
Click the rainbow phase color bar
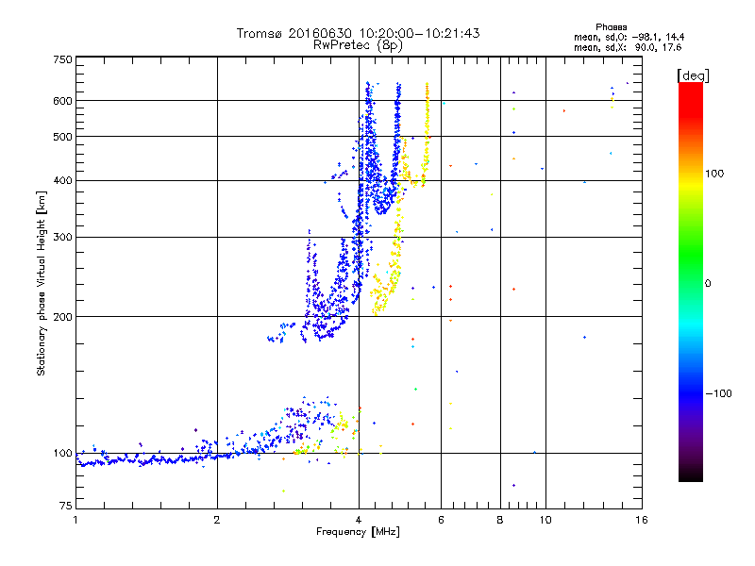[x=691, y=281]
